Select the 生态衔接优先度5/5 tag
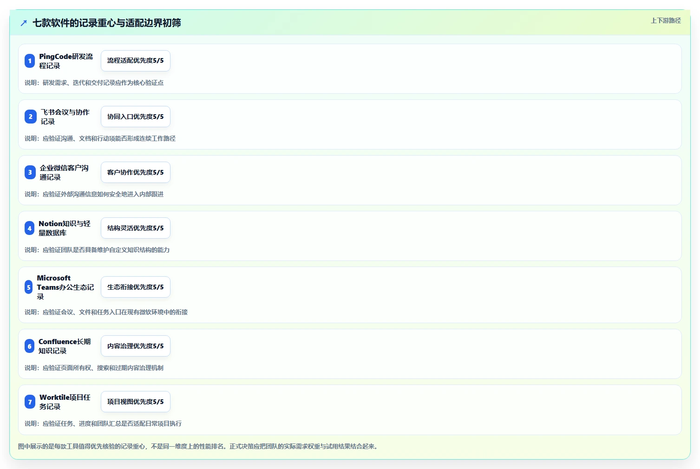The width and height of the screenshot is (700, 469). (x=136, y=287)
